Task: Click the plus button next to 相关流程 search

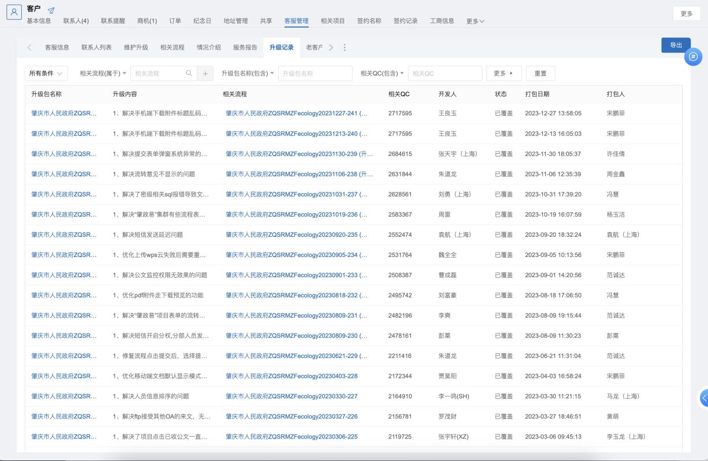Action: pyautogui.click(x=205, y=74)
